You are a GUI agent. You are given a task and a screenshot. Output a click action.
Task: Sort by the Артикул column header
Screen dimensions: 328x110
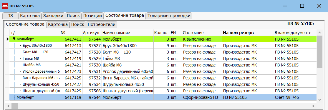tap(92, 33)
